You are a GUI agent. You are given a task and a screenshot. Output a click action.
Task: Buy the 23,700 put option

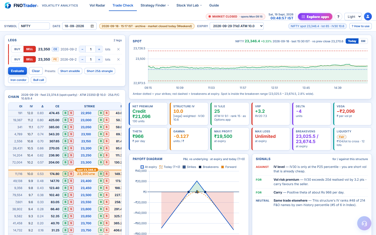tap(101, 223)
